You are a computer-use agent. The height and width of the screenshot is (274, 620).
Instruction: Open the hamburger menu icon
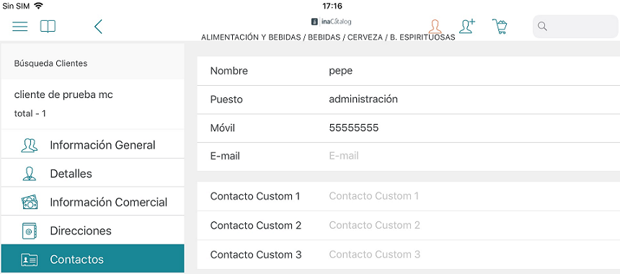(x=19, y=27)
